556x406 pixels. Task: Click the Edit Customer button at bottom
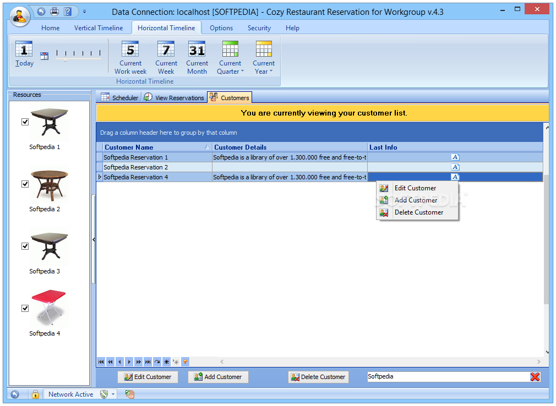[148, 377]
